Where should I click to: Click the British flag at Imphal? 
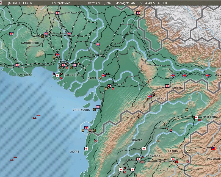click(x=150, y=96)
